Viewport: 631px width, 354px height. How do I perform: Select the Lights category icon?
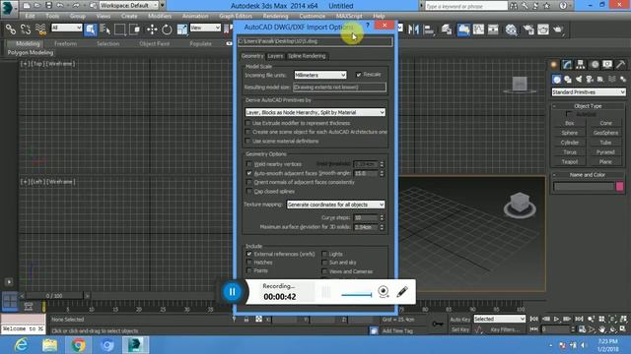tap(579, 80)
